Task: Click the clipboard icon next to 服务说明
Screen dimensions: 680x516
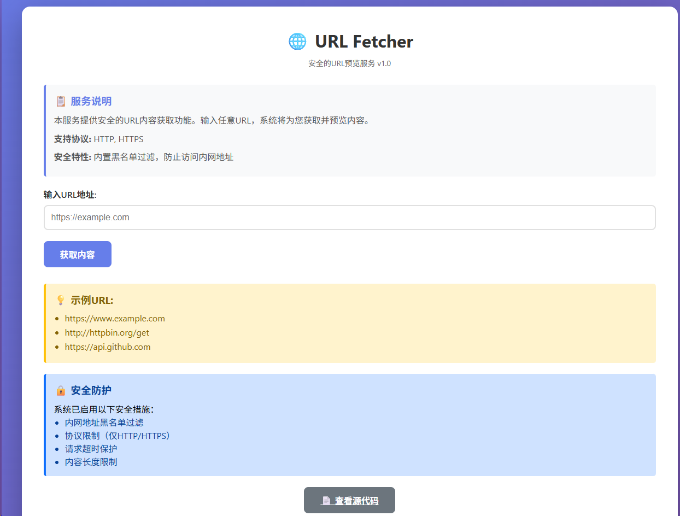Action: [x=61, y=101]
